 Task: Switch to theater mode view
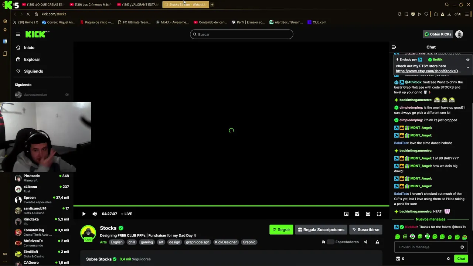coord(368,214)
